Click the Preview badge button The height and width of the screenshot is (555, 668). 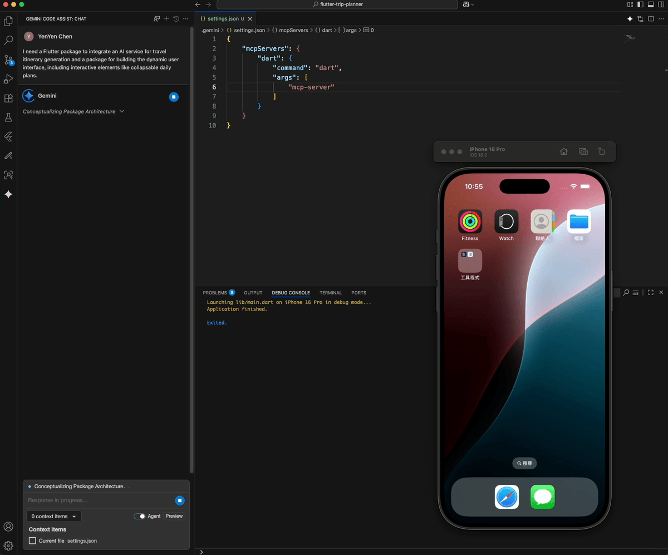[x=174, y=516]
